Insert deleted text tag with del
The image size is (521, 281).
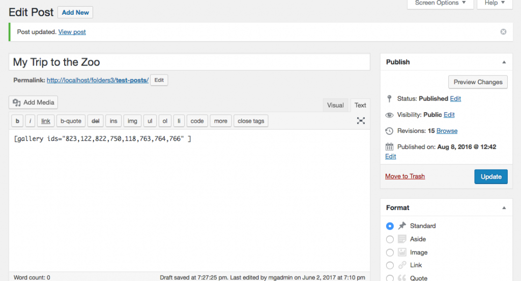click(95, 121)
